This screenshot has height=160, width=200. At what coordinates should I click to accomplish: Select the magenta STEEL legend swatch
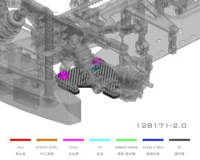[x=73, y=140]
